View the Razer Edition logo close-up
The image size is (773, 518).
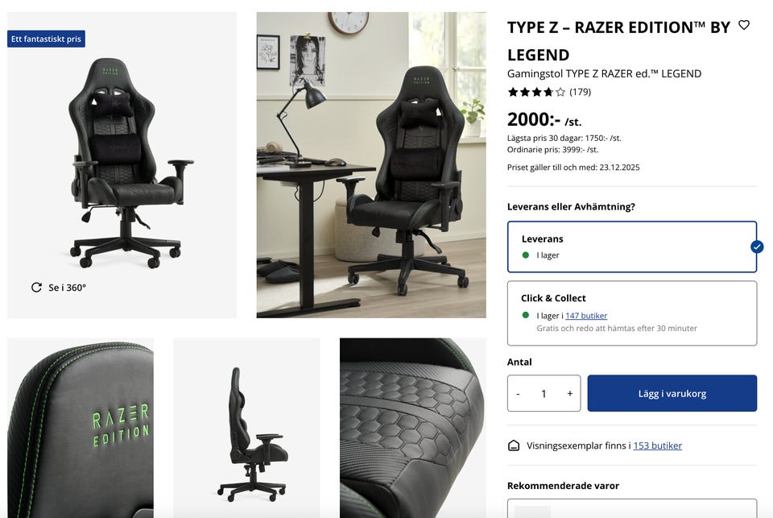(81, 428)
